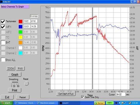
Task: Uncheck the A/F 1 channel checkbox
Action: pyautogui.click(x=3, y=27)
